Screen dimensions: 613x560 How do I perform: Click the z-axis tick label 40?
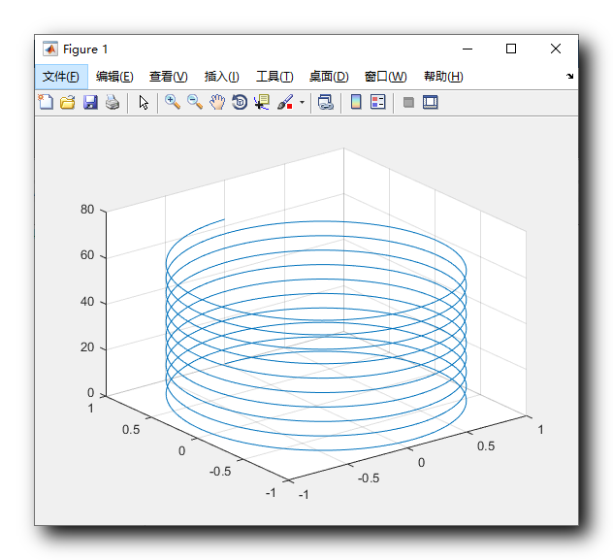87,302
